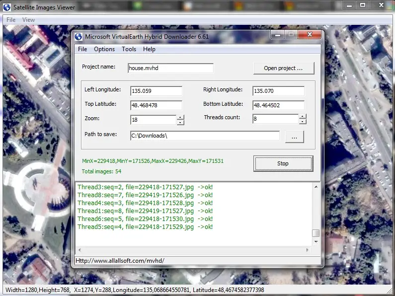This screenshot has width=395, height=296.
Task: Click the Bottom Latitude field
Action: (x=278, y=105)
